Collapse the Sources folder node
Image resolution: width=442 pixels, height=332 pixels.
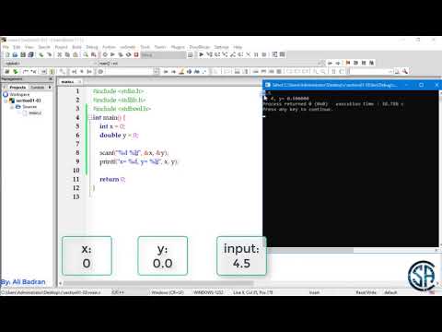click(x=12, y=107)
